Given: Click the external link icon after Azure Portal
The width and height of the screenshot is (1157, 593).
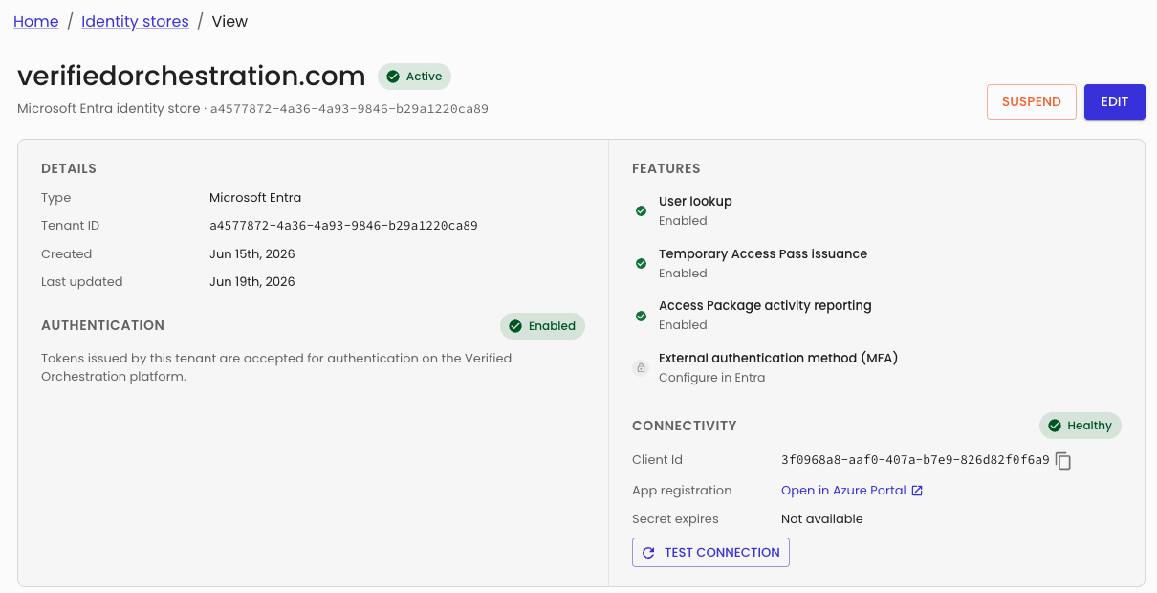Looking at the screenshot, I should pos(917,491).
